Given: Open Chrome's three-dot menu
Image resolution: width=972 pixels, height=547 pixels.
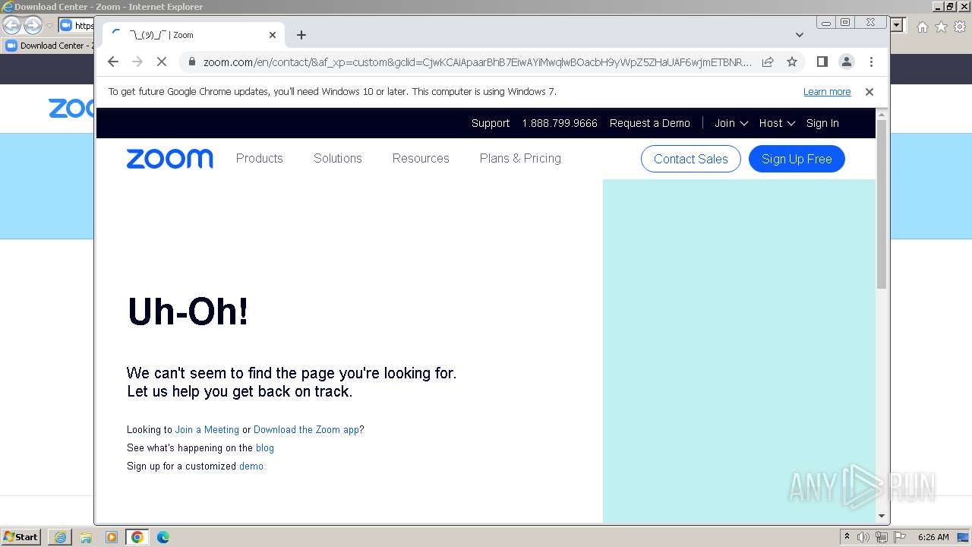Looking at the screenshot, I should click(x=871, y=62).
